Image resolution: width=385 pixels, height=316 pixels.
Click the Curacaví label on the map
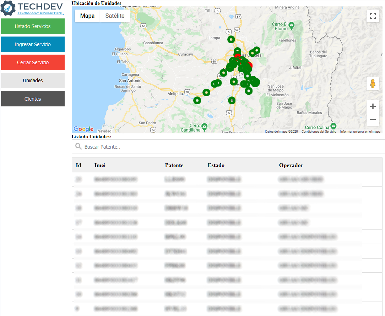[185, 54]
